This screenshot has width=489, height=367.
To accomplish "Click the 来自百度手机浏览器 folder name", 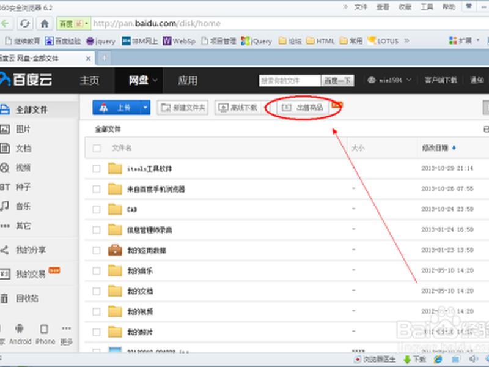I will pyautogui.click(x=156, y=189).
